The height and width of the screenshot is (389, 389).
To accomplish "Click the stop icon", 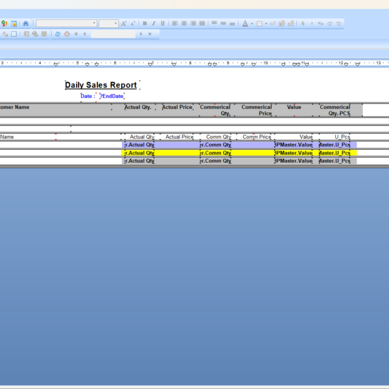I will tap(67, 34).
